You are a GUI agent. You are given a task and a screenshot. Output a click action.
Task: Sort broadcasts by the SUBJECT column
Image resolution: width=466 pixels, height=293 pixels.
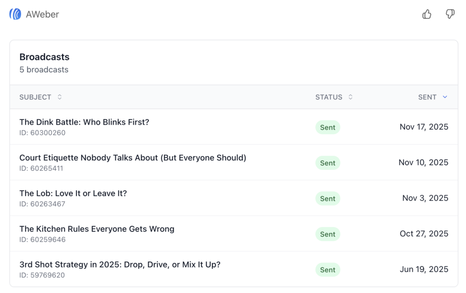coord(34,97)
